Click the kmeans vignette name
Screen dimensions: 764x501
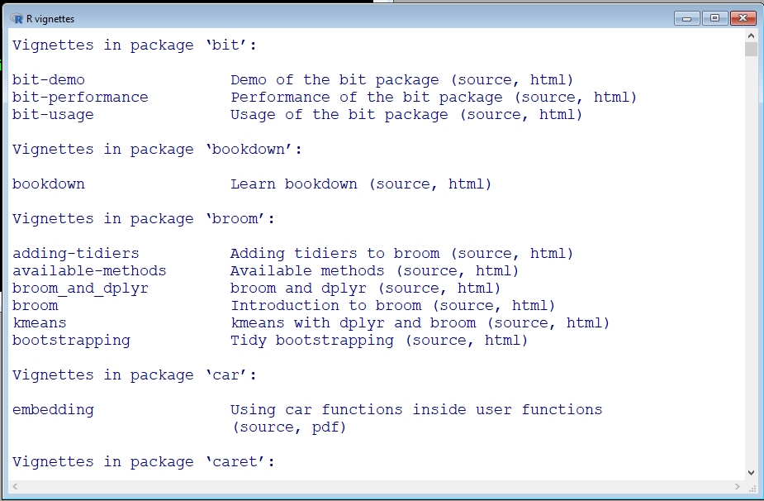point(40,323)
